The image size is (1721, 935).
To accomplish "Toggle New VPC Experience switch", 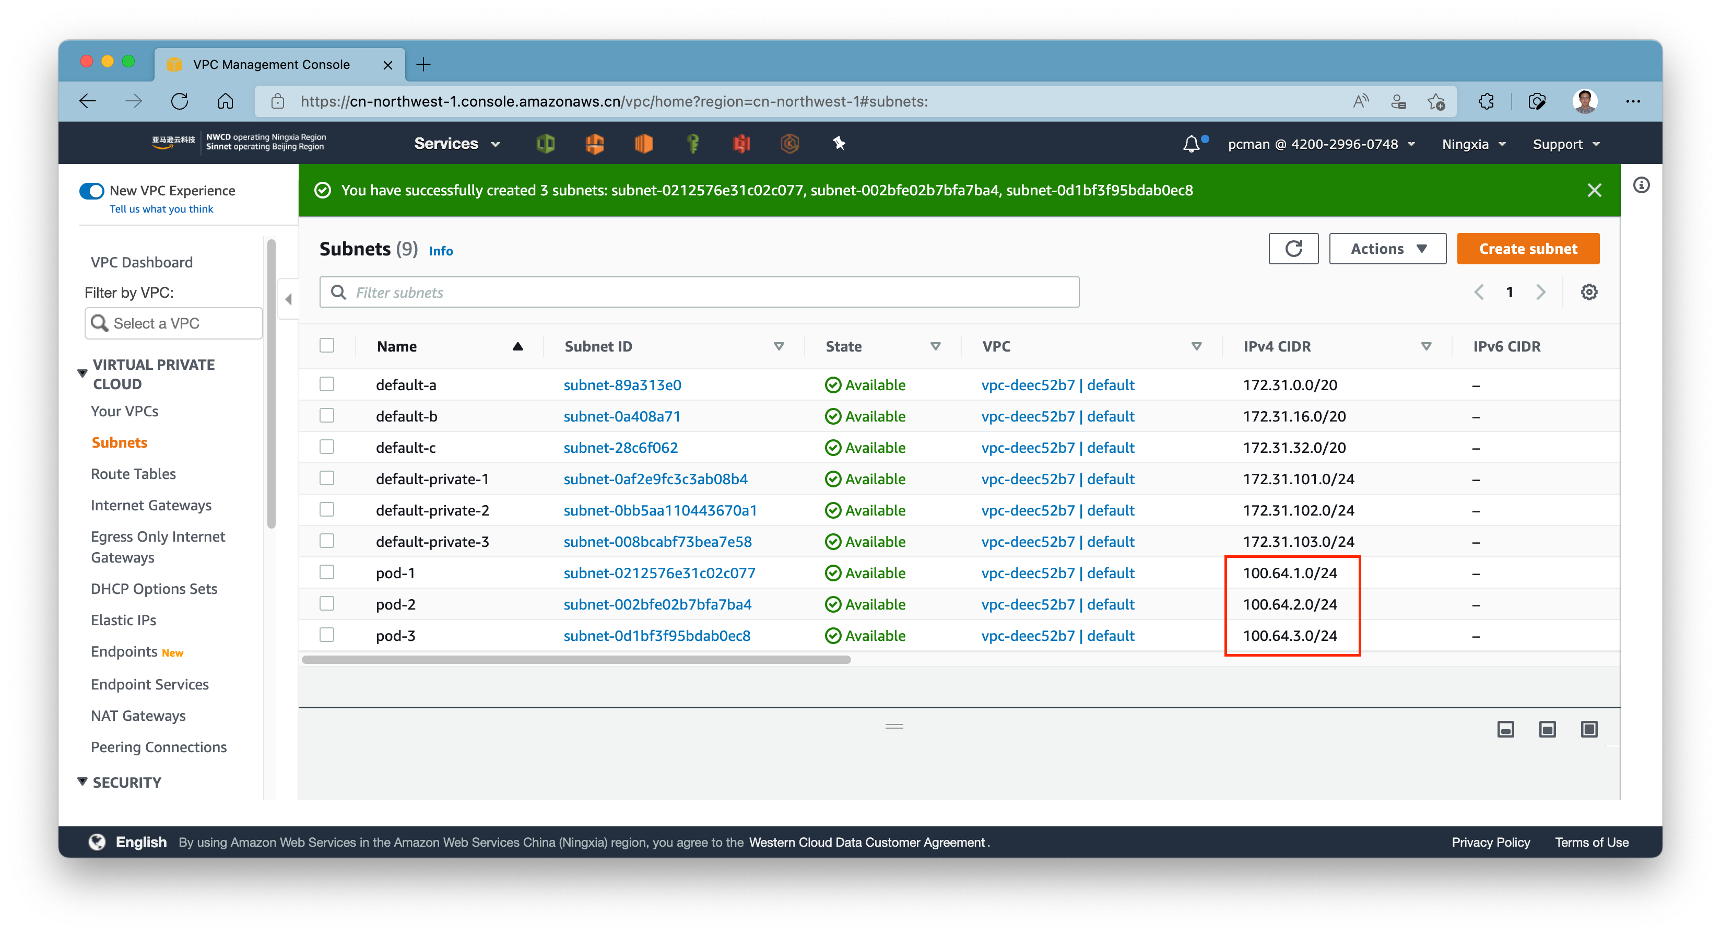I will coord(91,191).
